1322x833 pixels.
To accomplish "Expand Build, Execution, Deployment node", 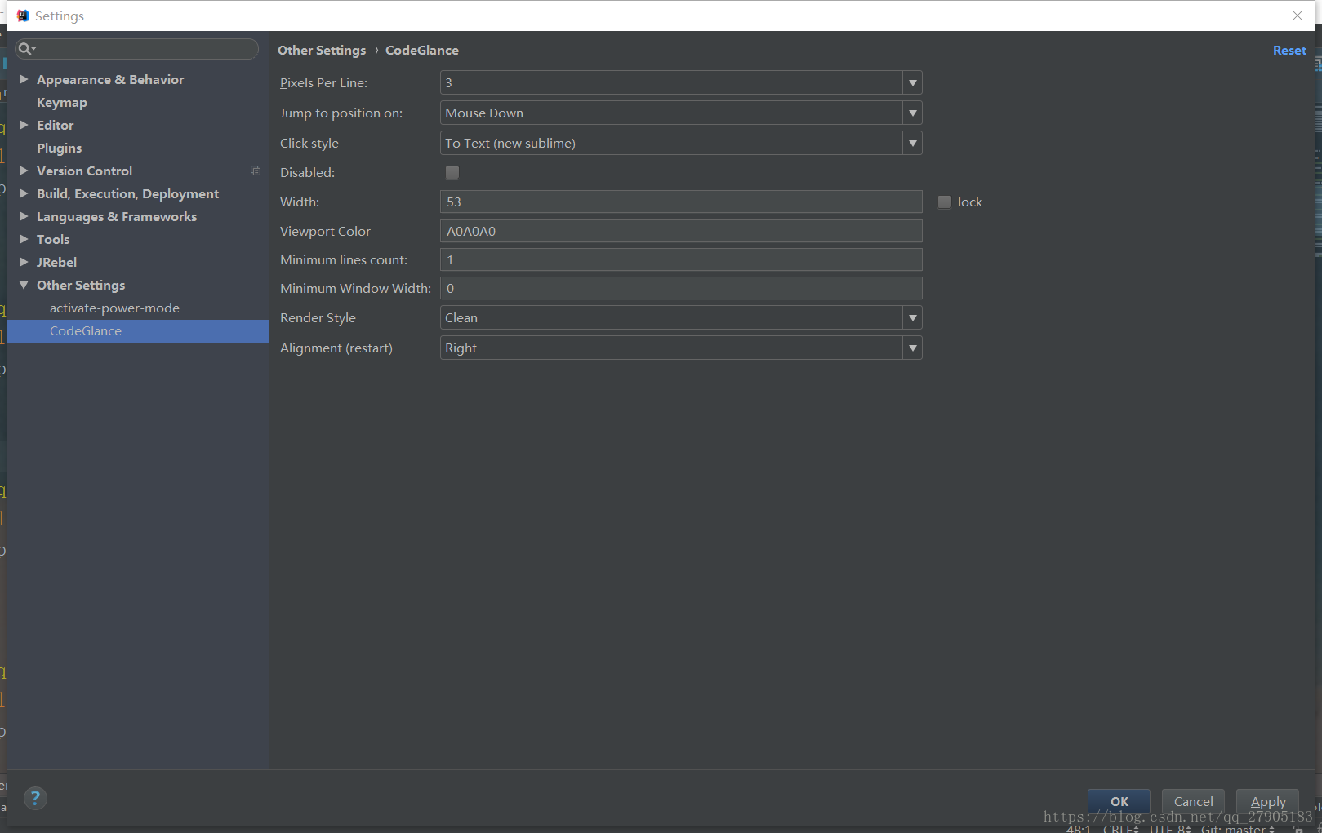I will [x=24, y=193].
